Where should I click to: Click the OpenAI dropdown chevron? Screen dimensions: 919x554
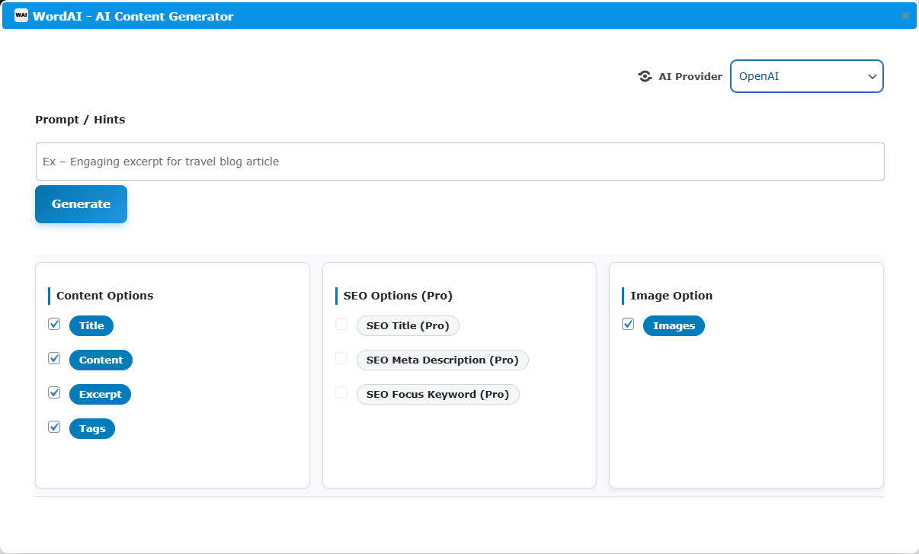[x=872, y=76]
